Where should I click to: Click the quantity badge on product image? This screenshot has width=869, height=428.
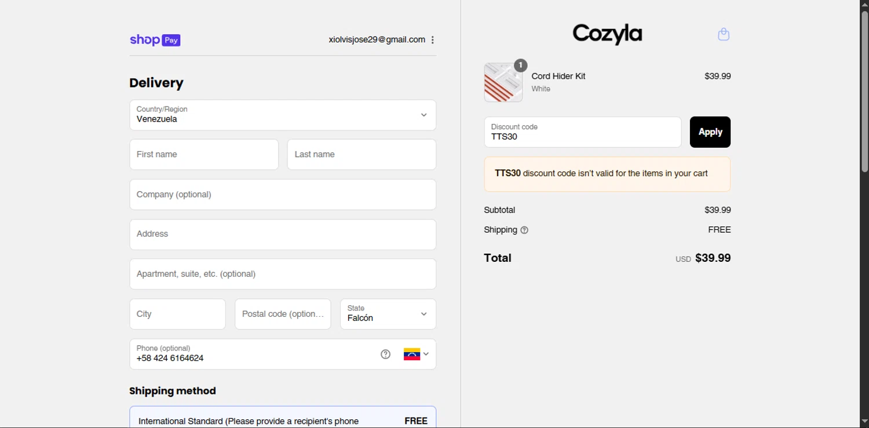click(520, 65)
